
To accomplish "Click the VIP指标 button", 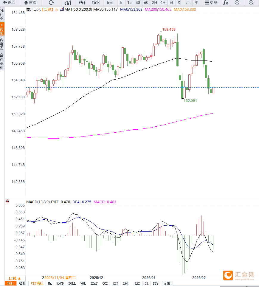I will [x=37, y=283].
